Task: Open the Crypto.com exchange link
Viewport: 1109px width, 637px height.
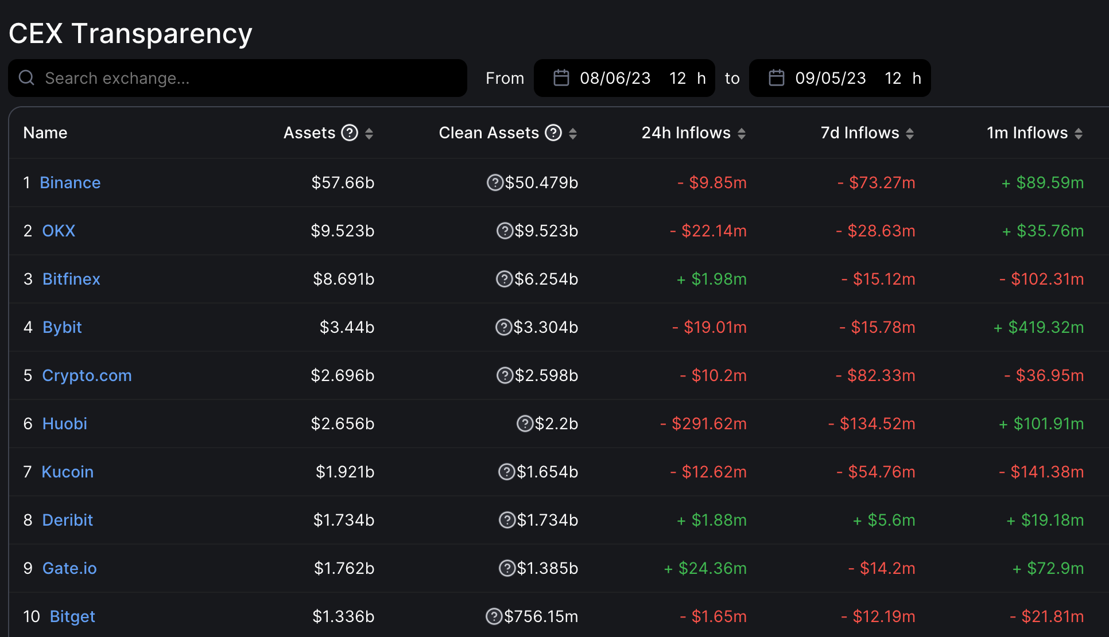Action: click(87, 375)
